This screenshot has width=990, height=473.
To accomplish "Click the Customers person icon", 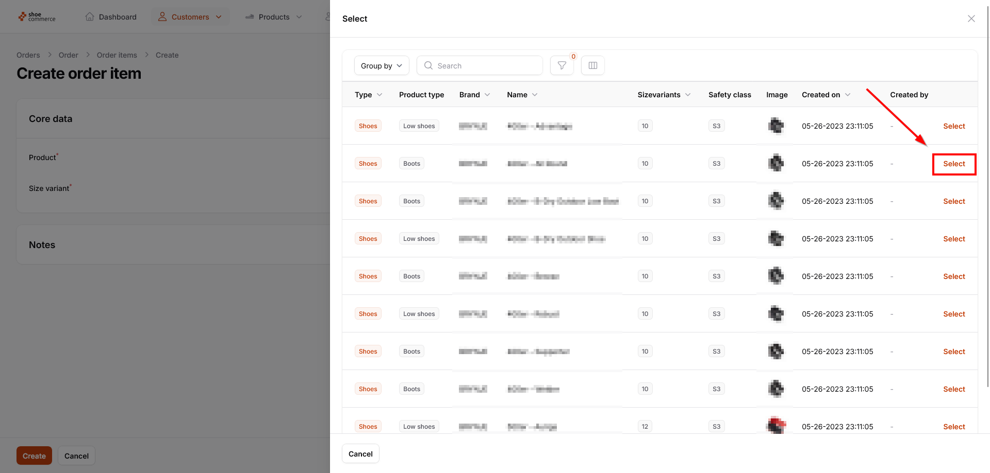I will pos(162,17).
